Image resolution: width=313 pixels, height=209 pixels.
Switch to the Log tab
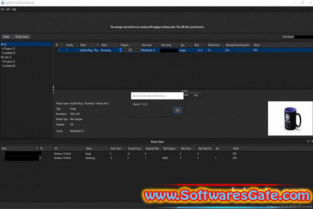pos(196,95)
